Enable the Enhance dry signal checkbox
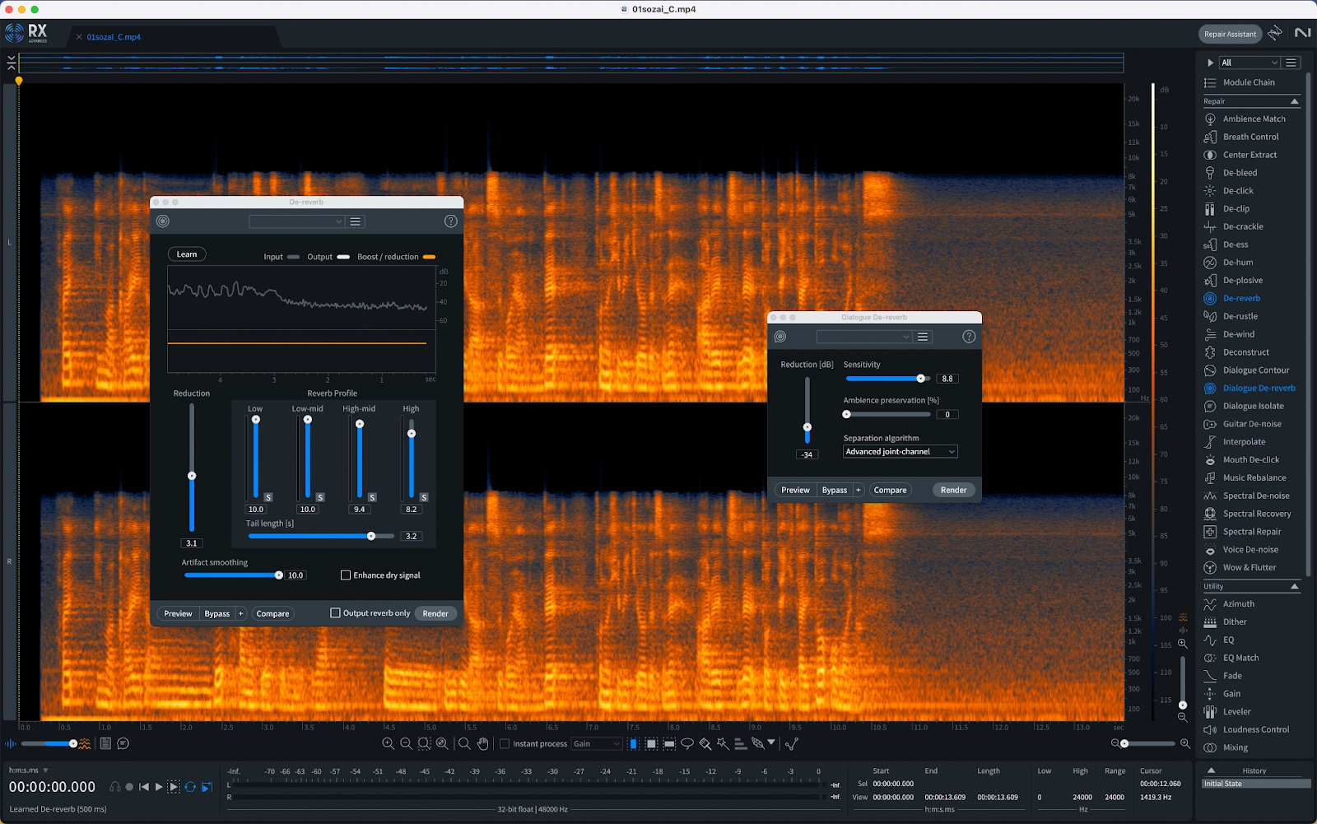 [x=346, y=575]
